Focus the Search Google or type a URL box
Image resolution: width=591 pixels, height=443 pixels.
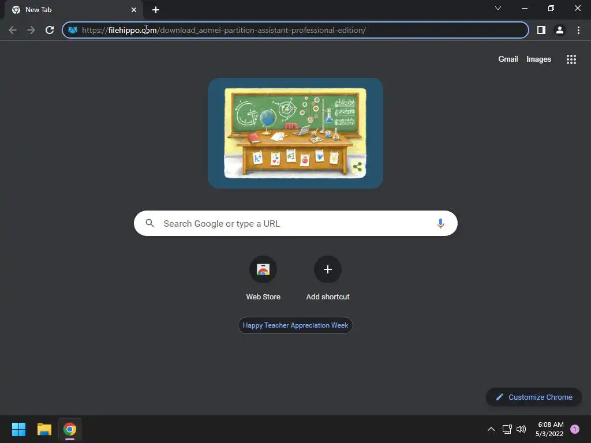pos(296,223)
